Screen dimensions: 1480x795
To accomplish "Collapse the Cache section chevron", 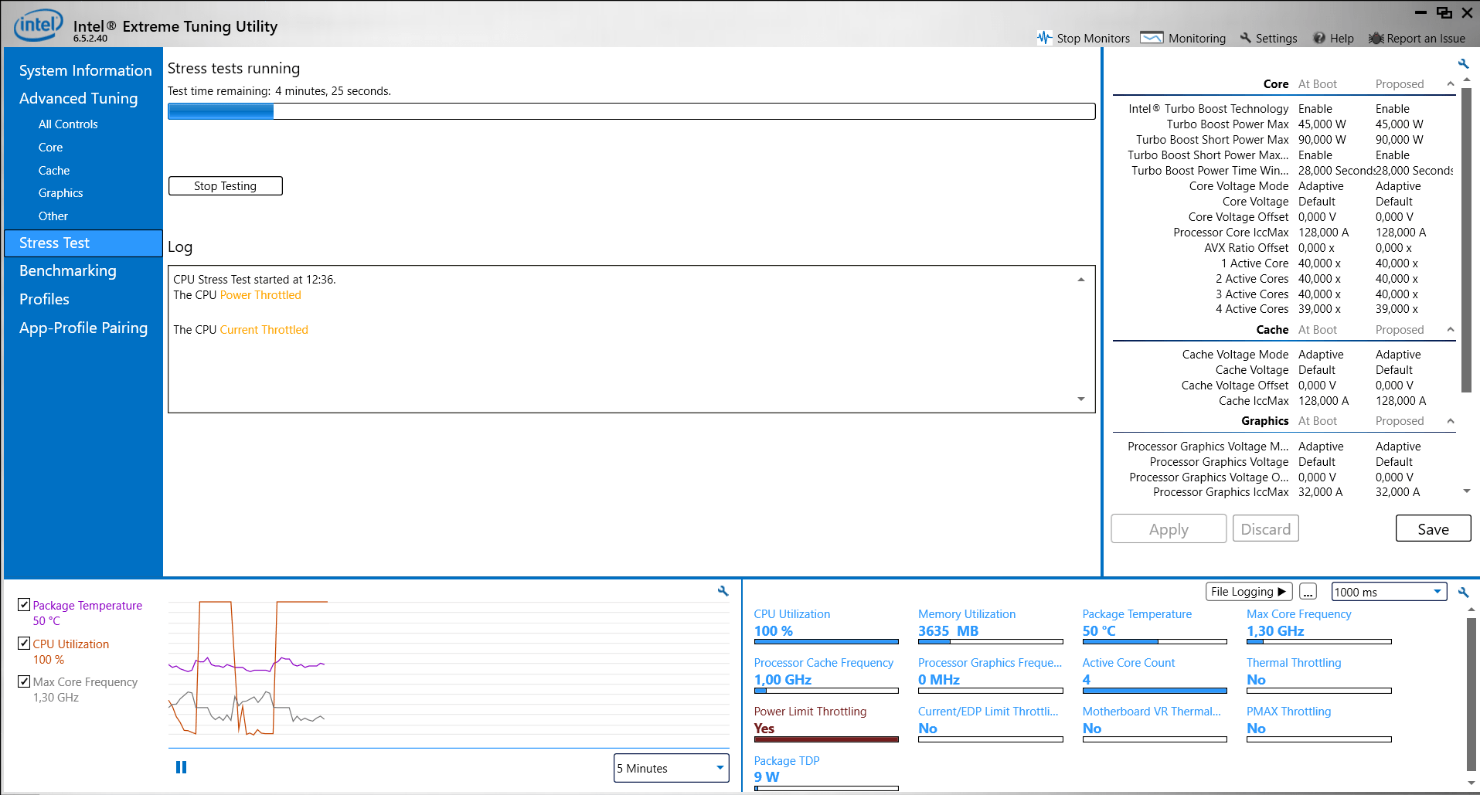I will (1451, 330).
